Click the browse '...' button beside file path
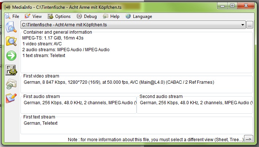This screenshot has width=259, height=147. pos(250,25)
